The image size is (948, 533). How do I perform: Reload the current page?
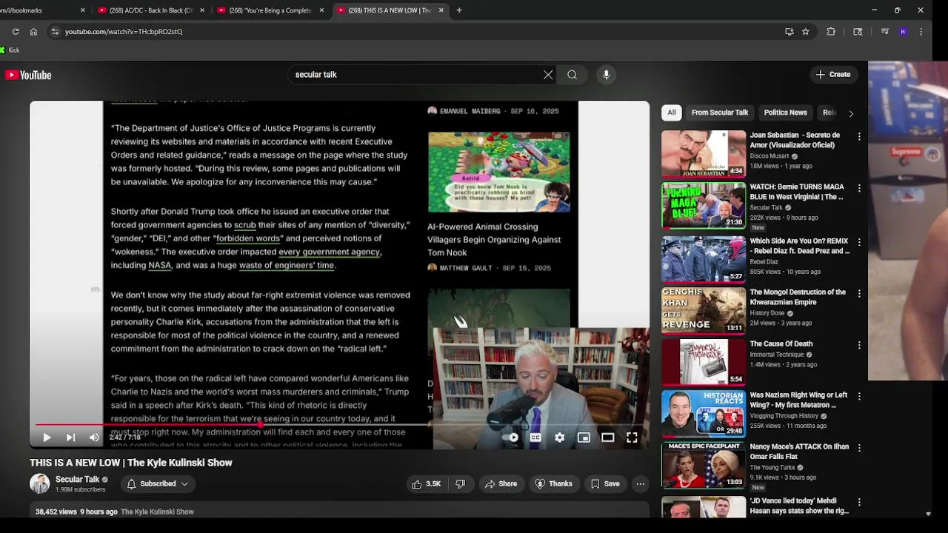(16, 32)
